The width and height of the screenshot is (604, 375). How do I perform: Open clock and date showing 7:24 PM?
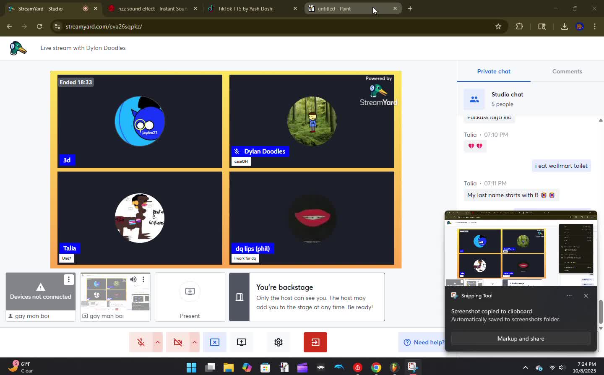point(584,367)
